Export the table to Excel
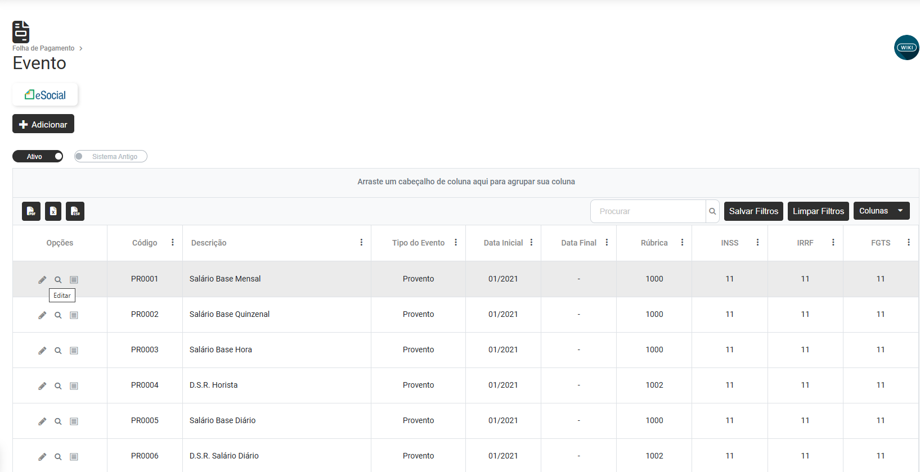This screenshot has height=472, width=920. (53, 211)
